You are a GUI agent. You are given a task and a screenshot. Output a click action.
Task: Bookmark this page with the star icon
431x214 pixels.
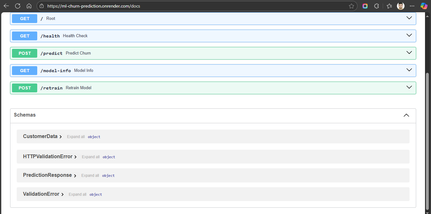[351, 6]
